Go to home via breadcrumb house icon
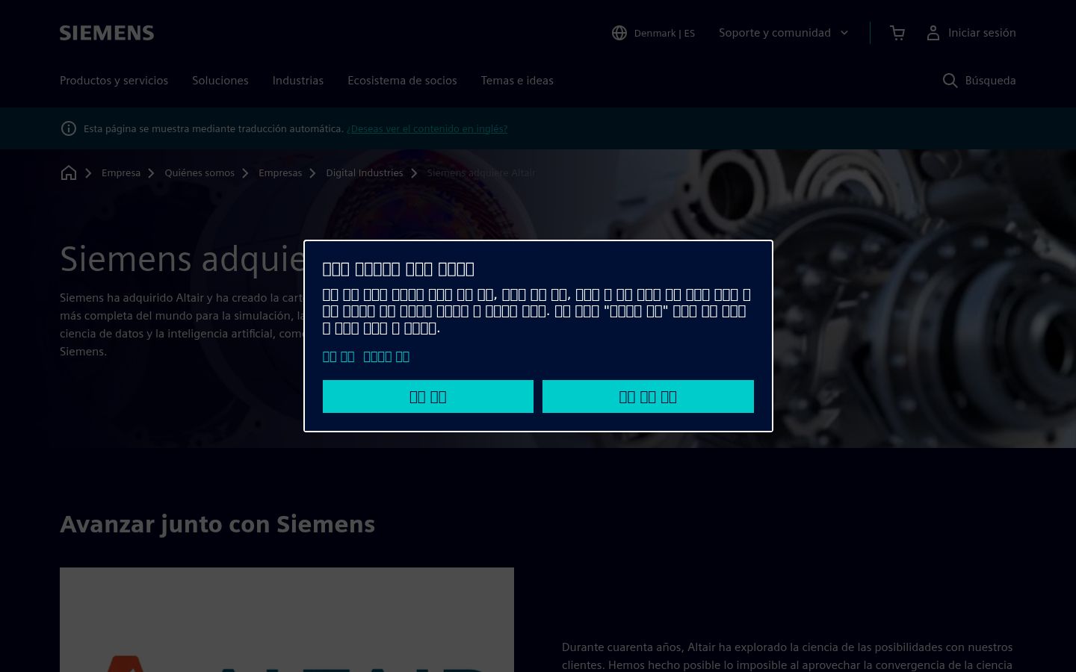The height and width of the screenshot is (672, 1076). point(69,173)
